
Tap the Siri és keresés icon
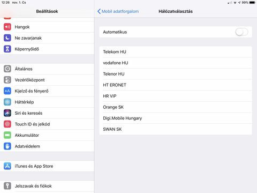pos(7,113)
